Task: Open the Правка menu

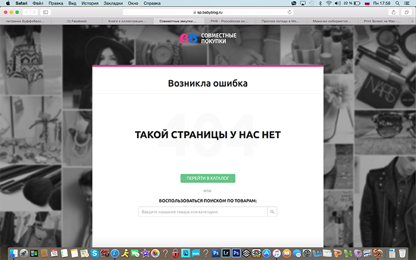Action: click(x=56, y=3)
